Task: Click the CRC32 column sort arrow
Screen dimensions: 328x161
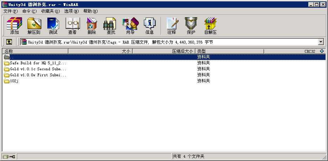Action: [x=322, y=51]
